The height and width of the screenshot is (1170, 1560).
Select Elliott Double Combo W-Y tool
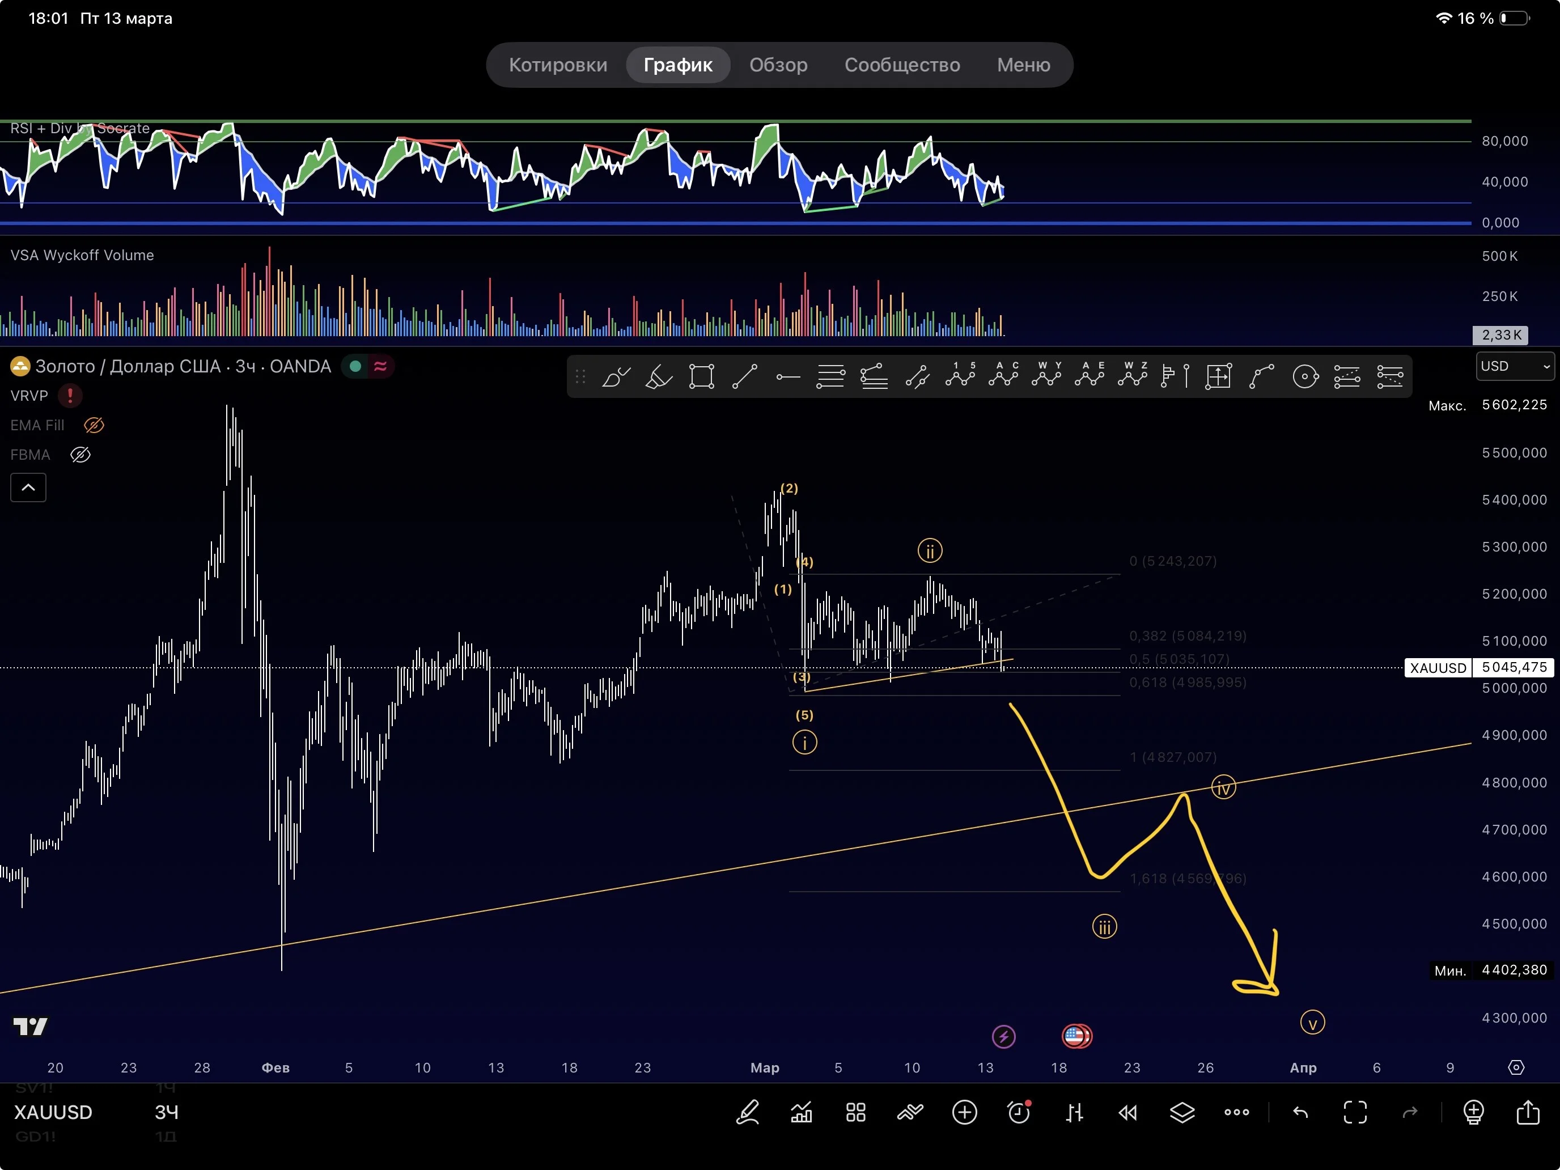[1046, 375]
